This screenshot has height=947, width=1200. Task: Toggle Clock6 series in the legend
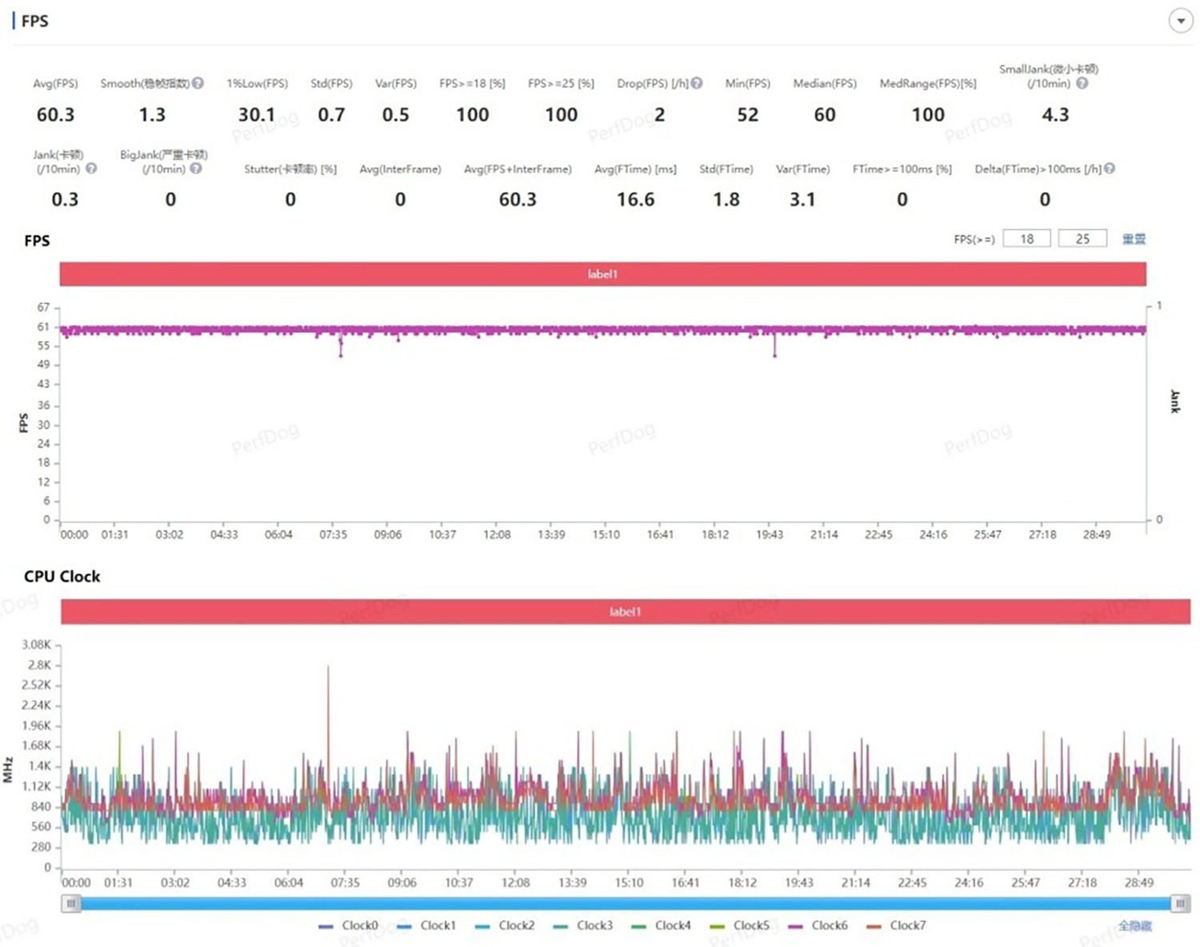click(x=818, y=925)
